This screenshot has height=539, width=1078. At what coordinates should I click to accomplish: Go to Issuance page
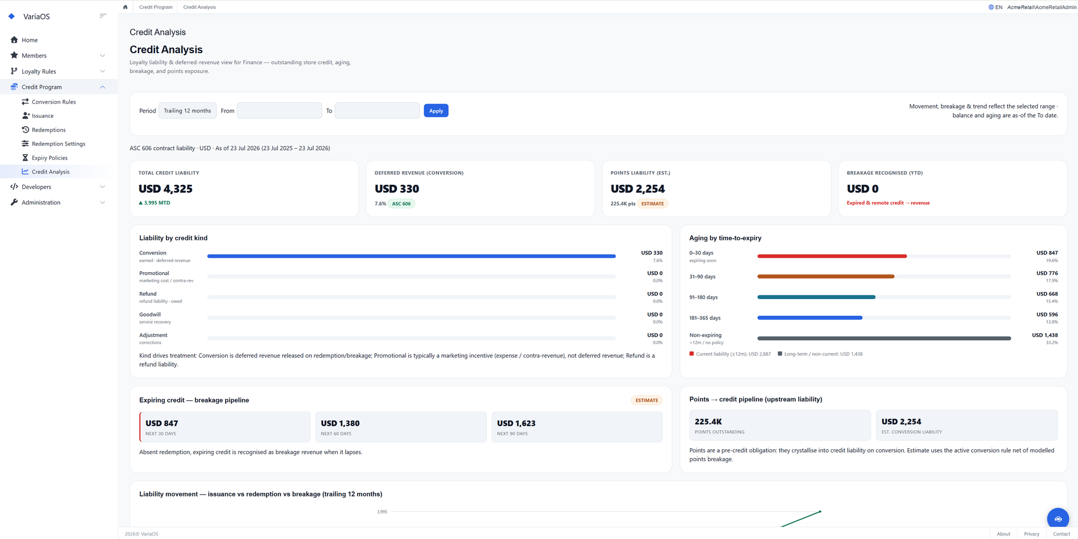click(43, 115)
